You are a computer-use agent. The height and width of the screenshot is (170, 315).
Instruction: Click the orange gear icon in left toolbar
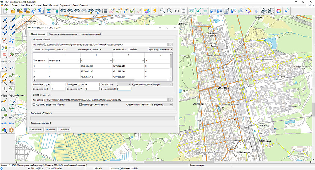(x=11, y=130)
